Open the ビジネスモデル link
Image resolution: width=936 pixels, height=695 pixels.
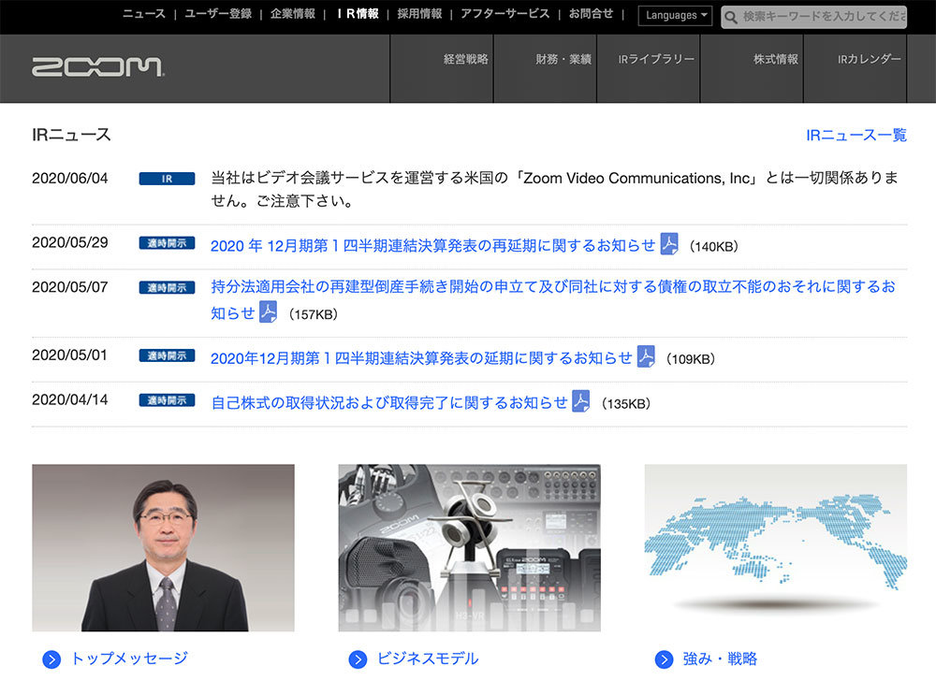pos(428,659)
